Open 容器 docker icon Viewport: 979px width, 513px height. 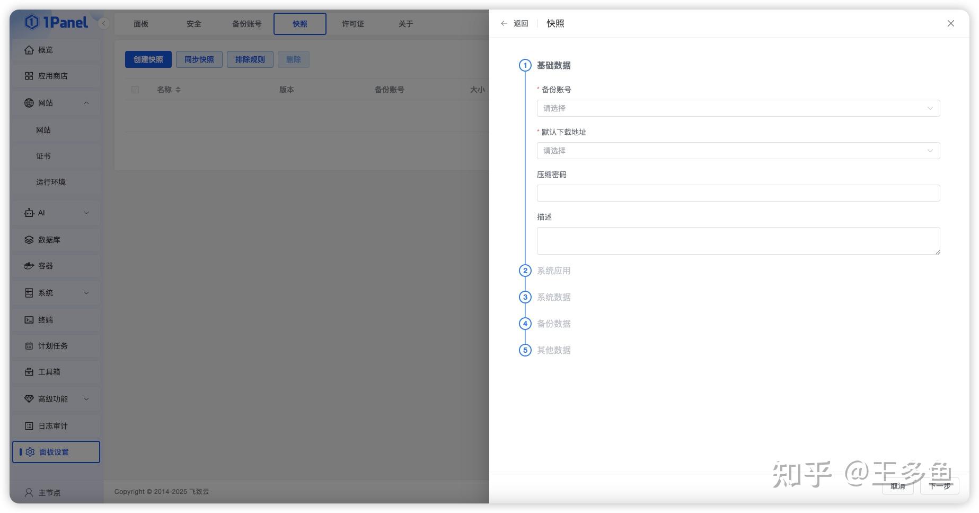[x=29, y=266]
